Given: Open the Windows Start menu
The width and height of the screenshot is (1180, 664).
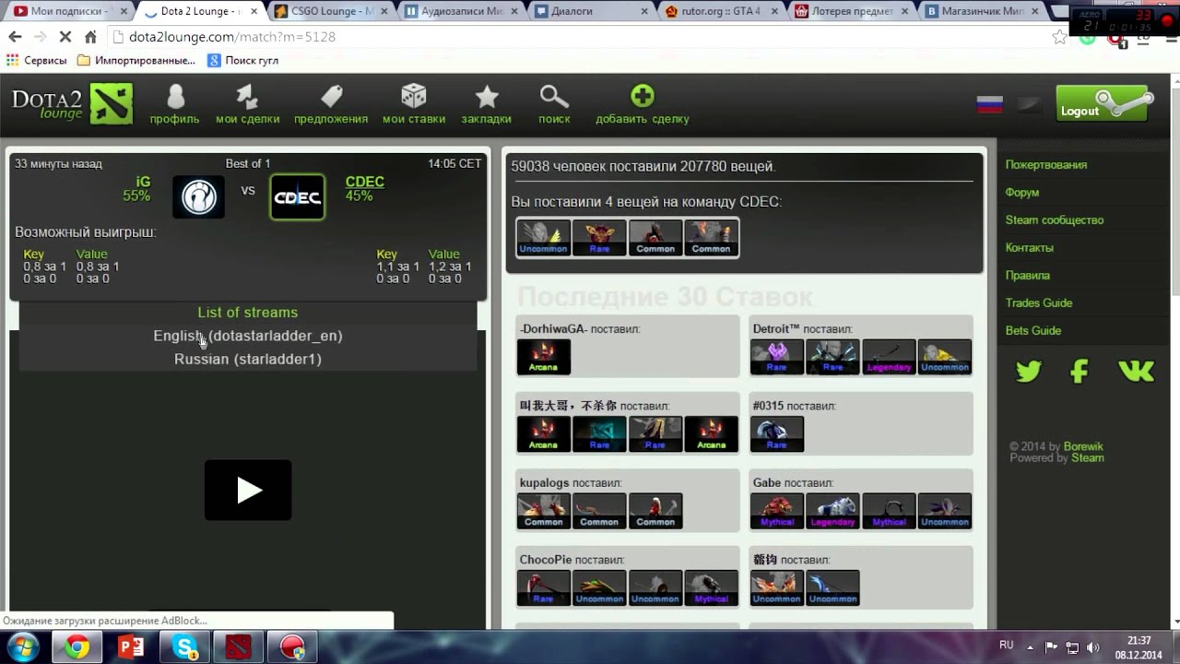Looking at the screenshot, I should pos(20,646).
